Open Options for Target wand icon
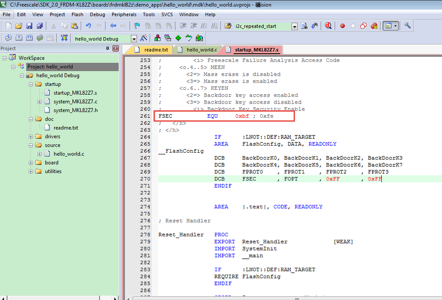Image resolution: width=442 pixels, height=300 pixels. click(x=143, y=38)
